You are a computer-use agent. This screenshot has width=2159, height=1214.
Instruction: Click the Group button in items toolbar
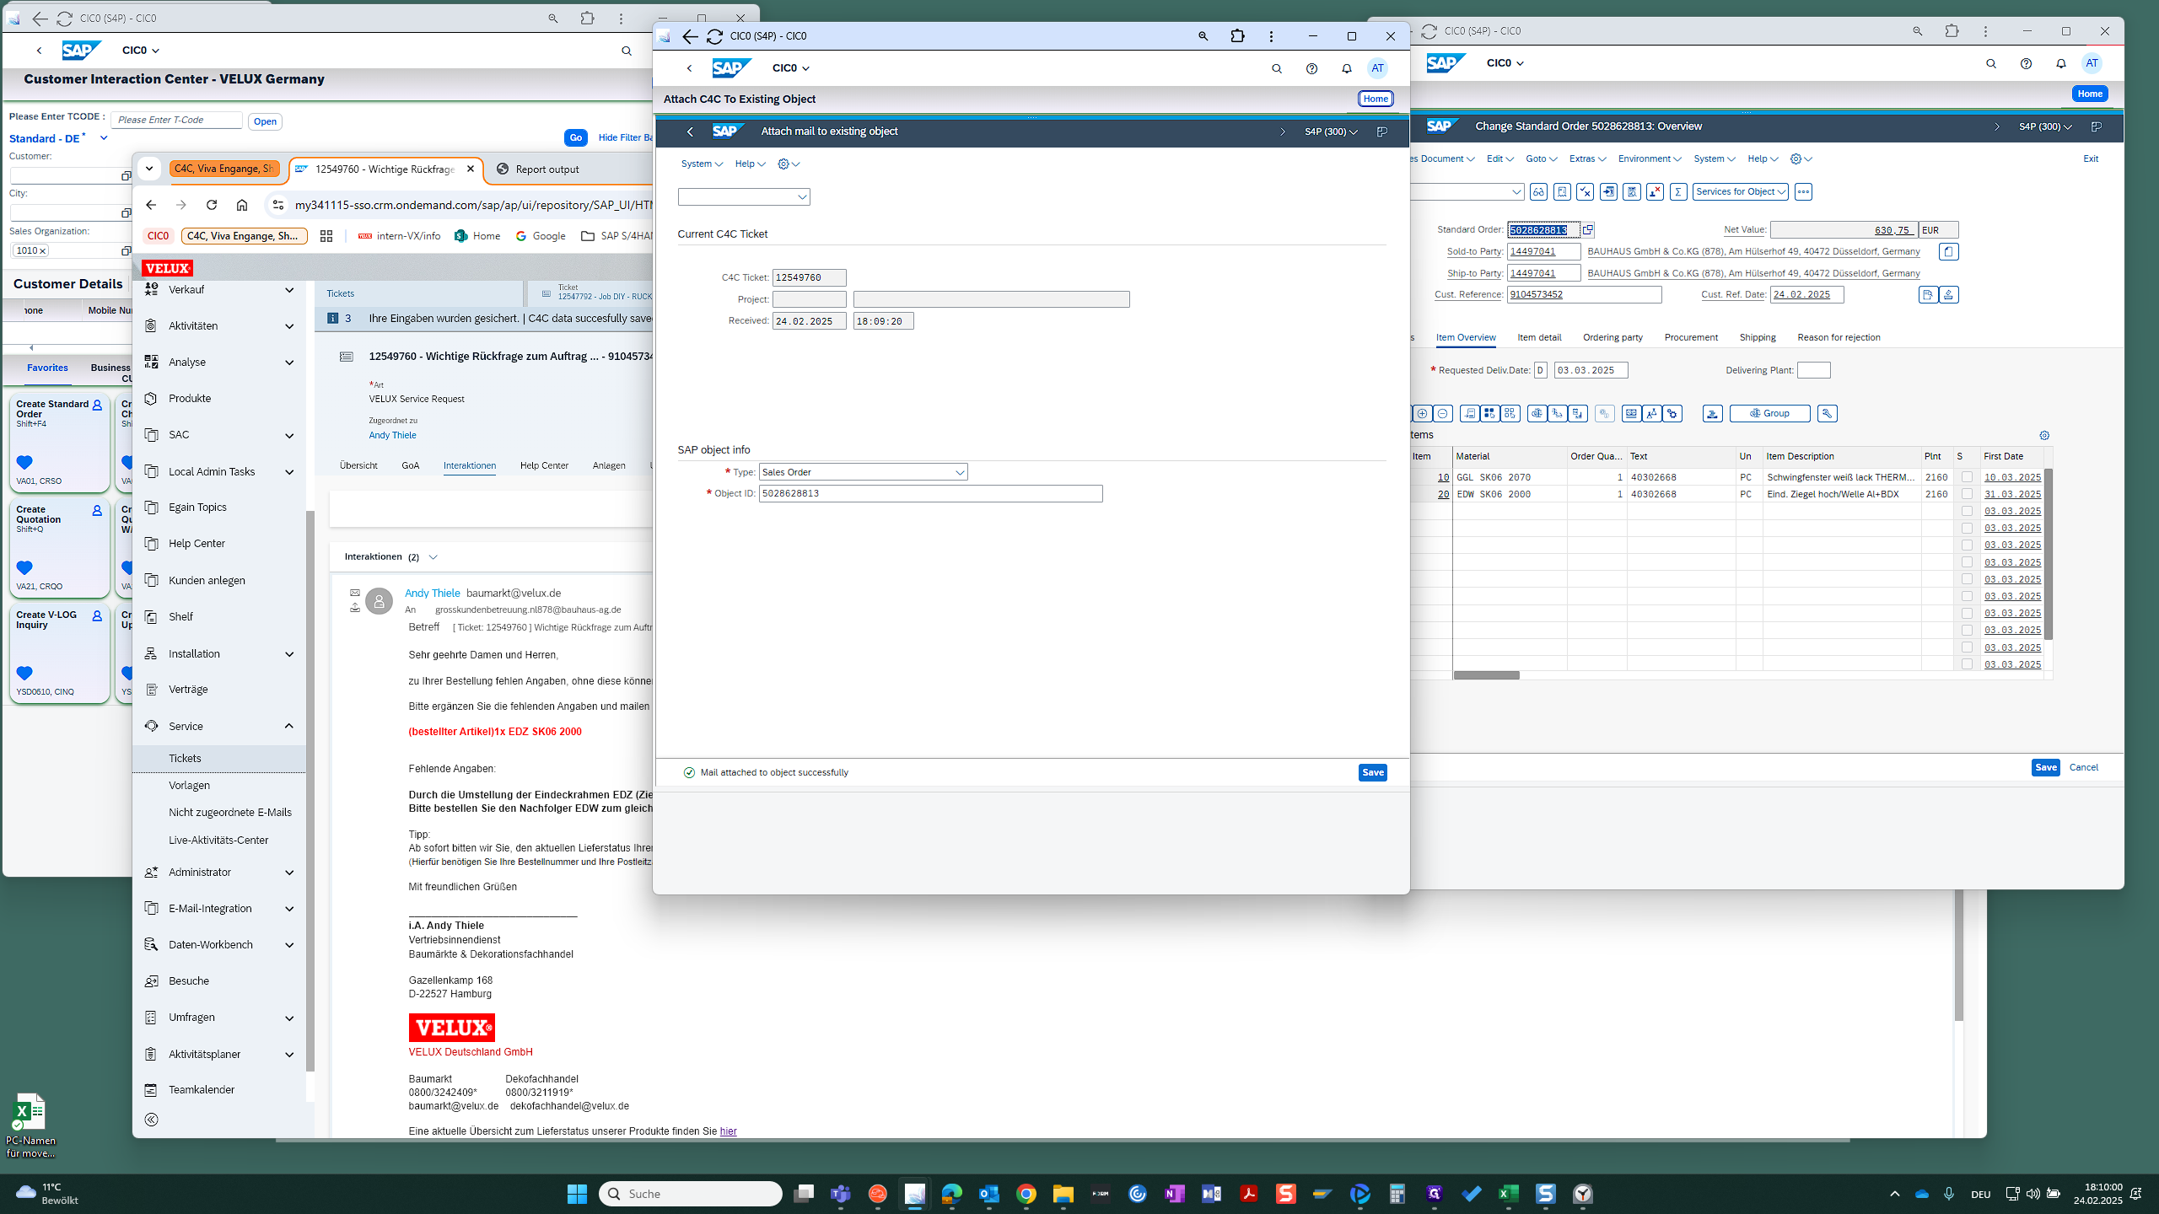[1769, 413]
